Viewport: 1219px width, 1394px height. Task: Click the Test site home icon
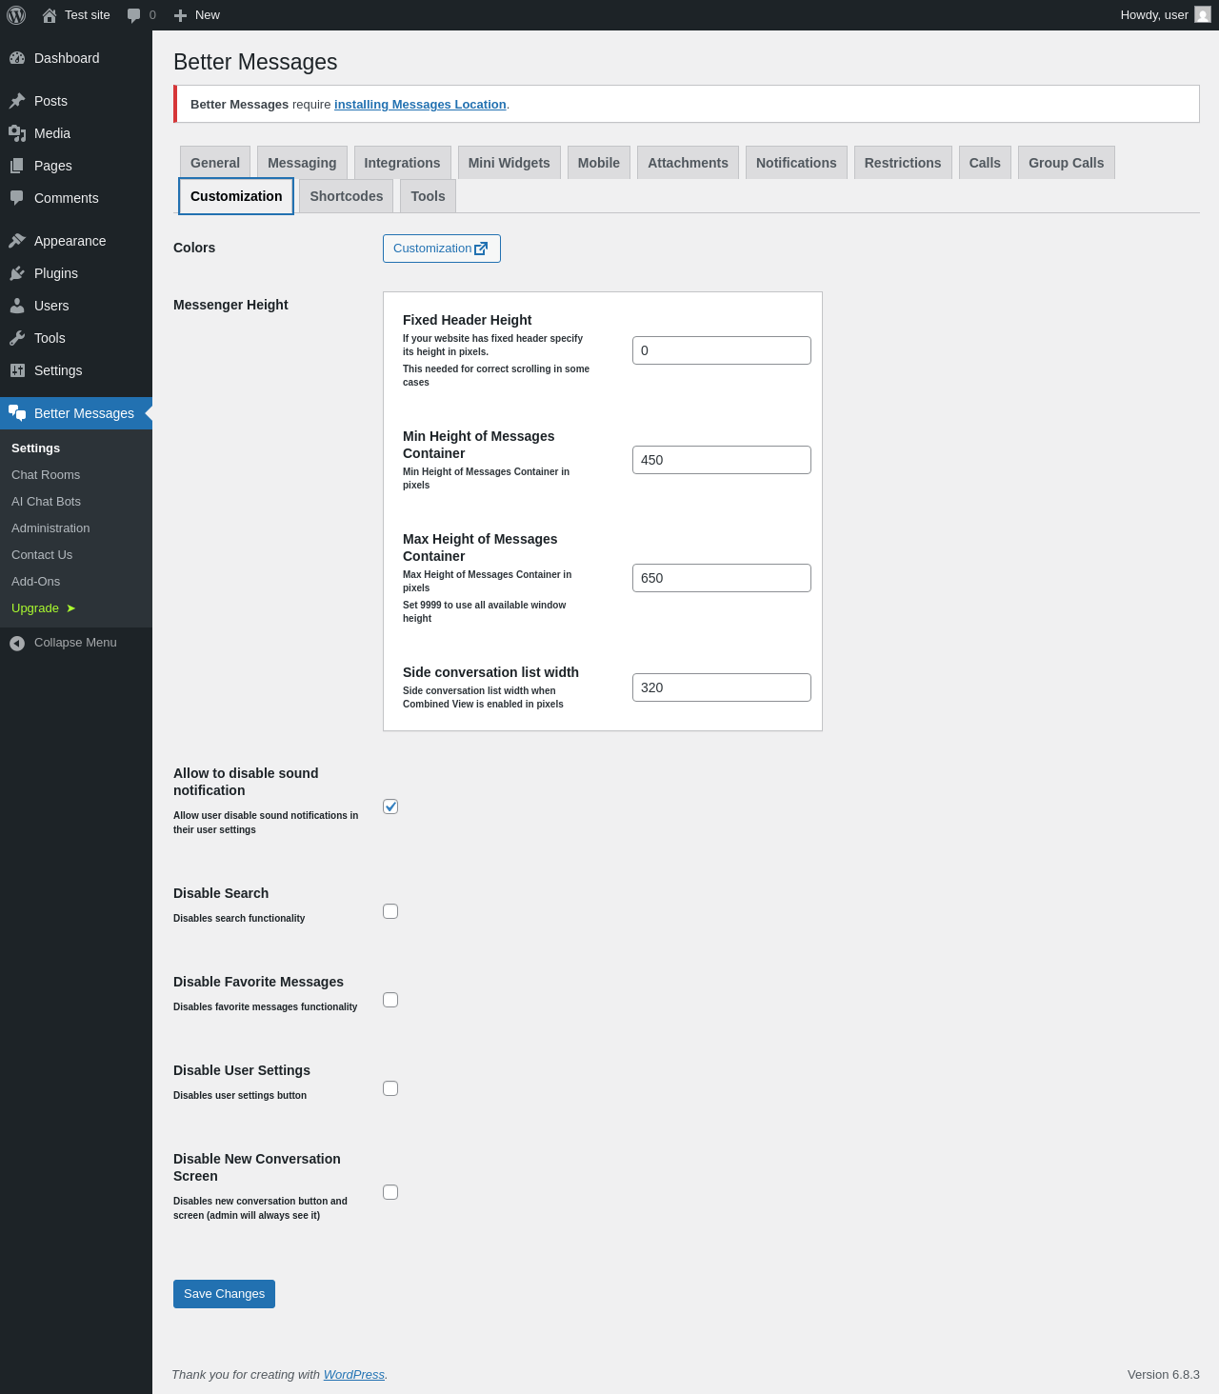50,15
